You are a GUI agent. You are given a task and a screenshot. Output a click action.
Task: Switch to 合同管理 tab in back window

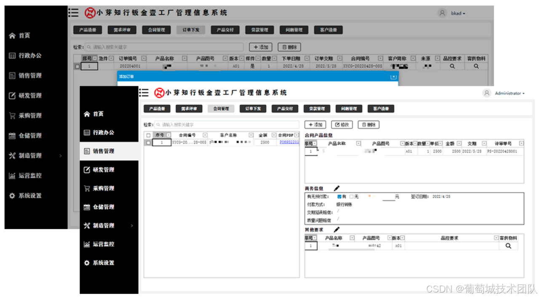click(156, 30)
